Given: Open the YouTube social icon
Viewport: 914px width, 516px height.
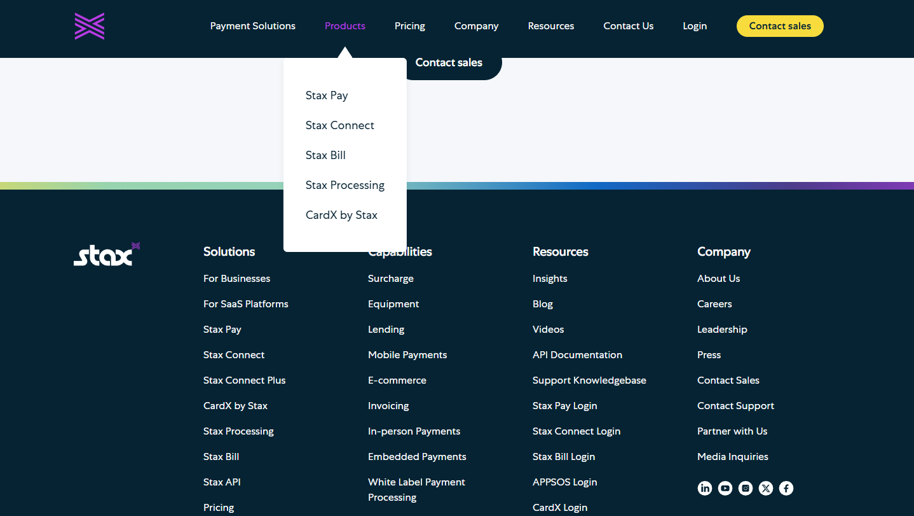Looking at the screenshot, I should coord(725,488).
